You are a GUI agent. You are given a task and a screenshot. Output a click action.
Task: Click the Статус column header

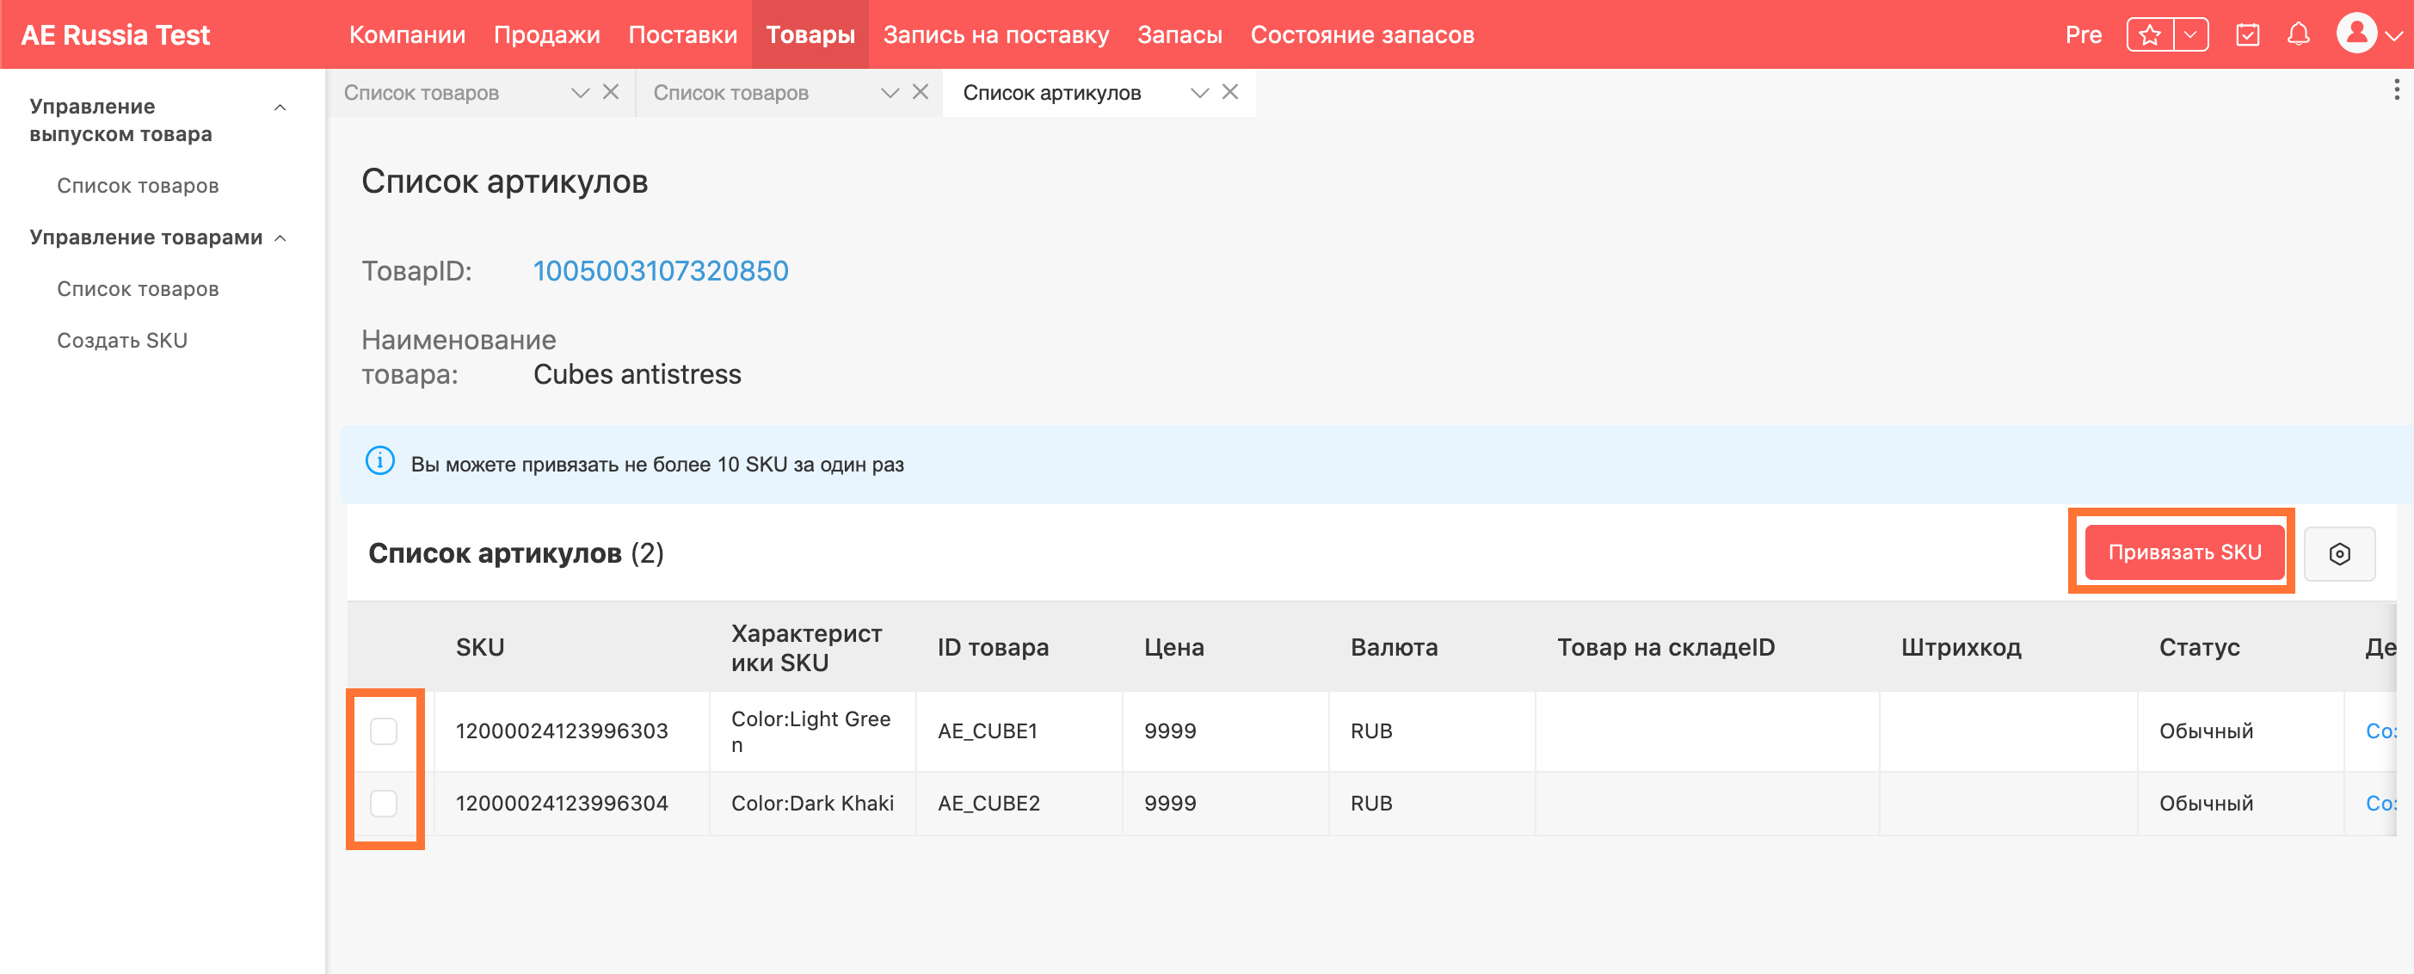tap(2198, 647)
